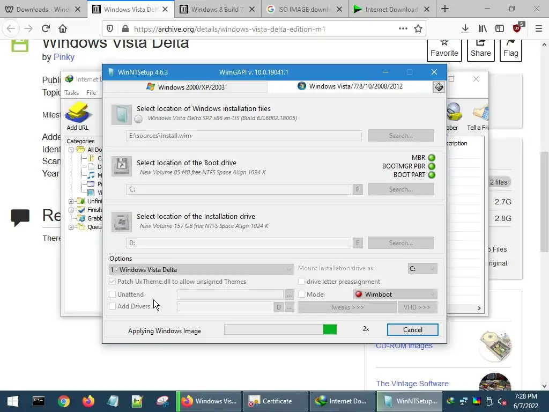Open Firefox library icon

483,29
